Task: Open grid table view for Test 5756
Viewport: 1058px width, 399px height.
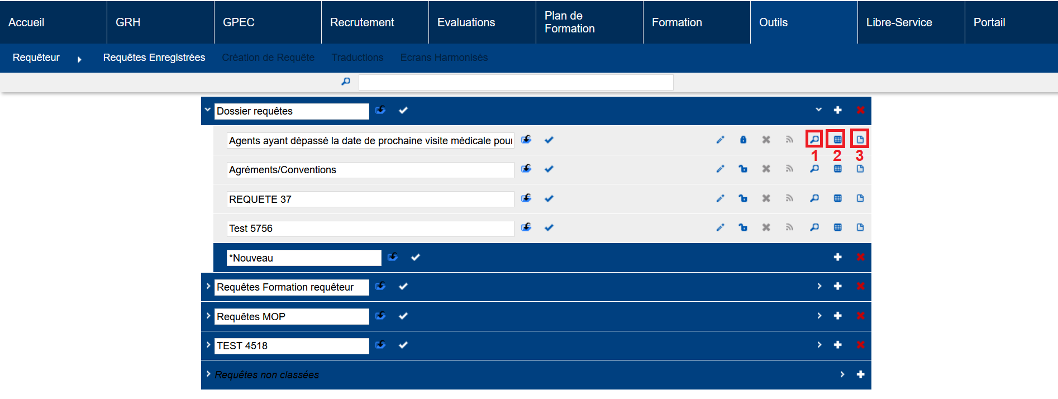Action: tap(837, 227)
